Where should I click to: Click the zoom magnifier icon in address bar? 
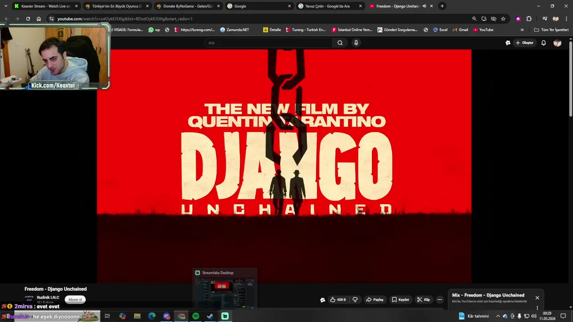(474, 19)
